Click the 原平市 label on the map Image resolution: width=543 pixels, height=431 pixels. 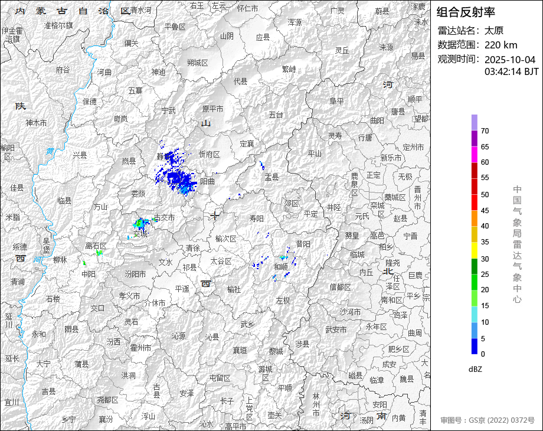[212, 109]
